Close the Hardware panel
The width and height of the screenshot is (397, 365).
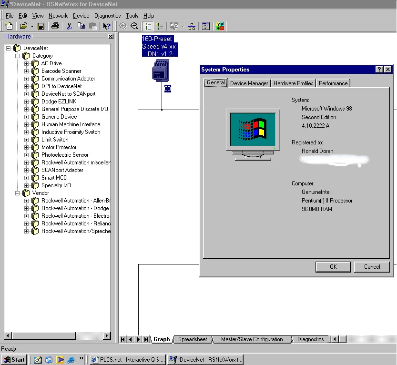[x=111, y=36]
